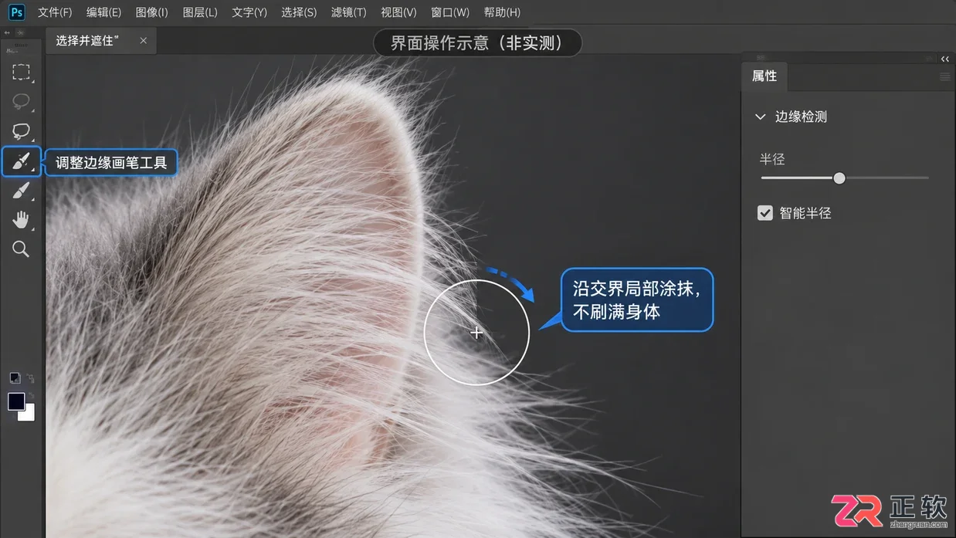Open the 选择(S) menu
956x538 pixels.
click(x=299, y=12)
